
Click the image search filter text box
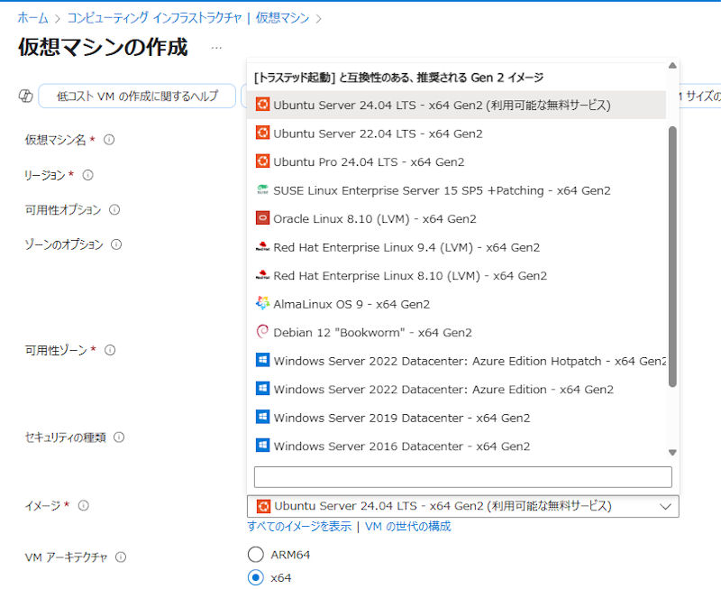coord(462,477)
